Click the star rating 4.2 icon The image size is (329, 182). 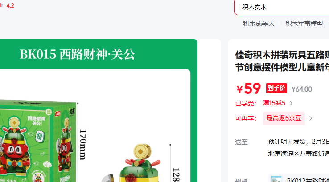tap(1, 5)
